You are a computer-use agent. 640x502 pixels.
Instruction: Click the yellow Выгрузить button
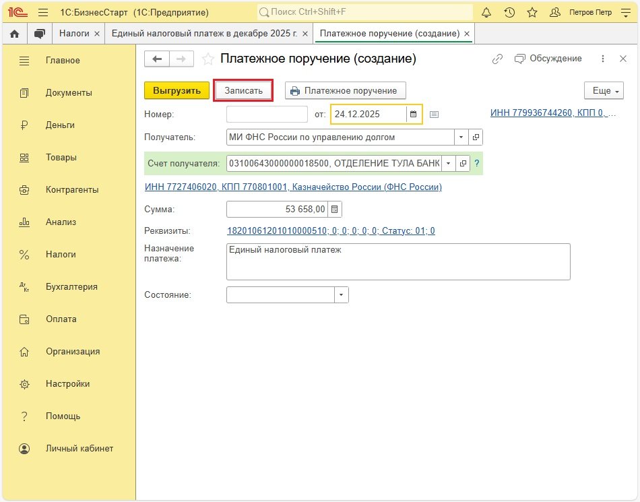click(x=177, y=90)
